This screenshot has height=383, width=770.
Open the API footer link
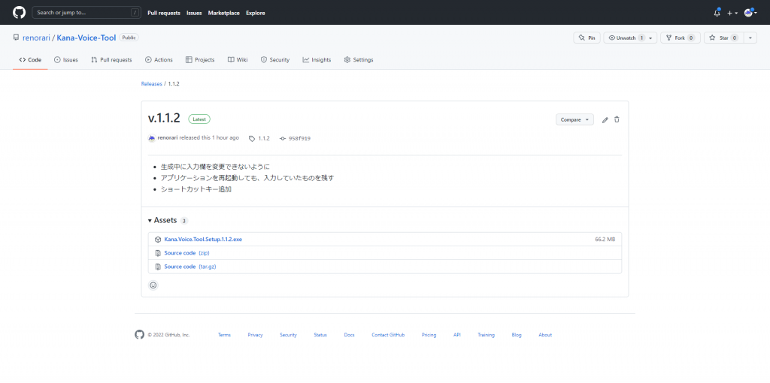point(457,335)
